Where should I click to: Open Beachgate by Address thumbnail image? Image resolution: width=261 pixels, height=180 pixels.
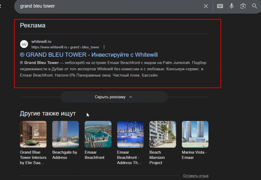(66, 134)
